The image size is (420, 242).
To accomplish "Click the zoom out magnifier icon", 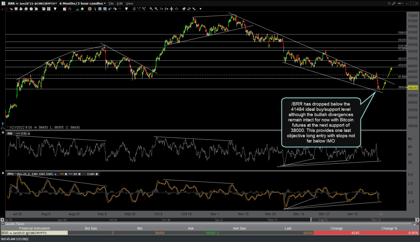I will click(156, 9).
